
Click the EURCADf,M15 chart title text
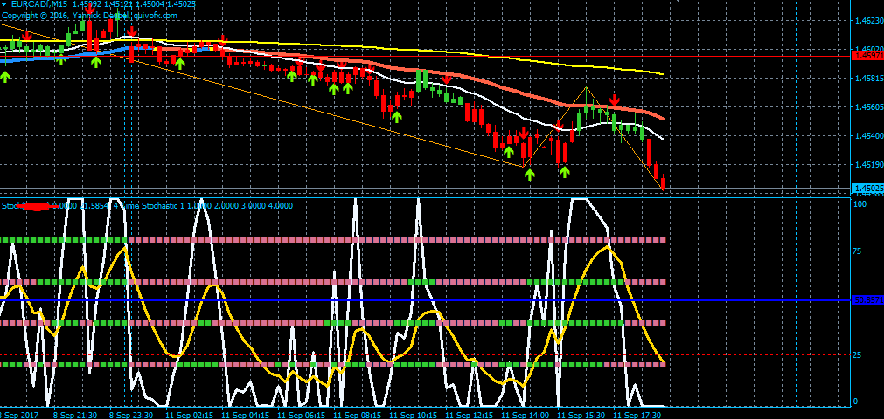[x=38, y=4]
